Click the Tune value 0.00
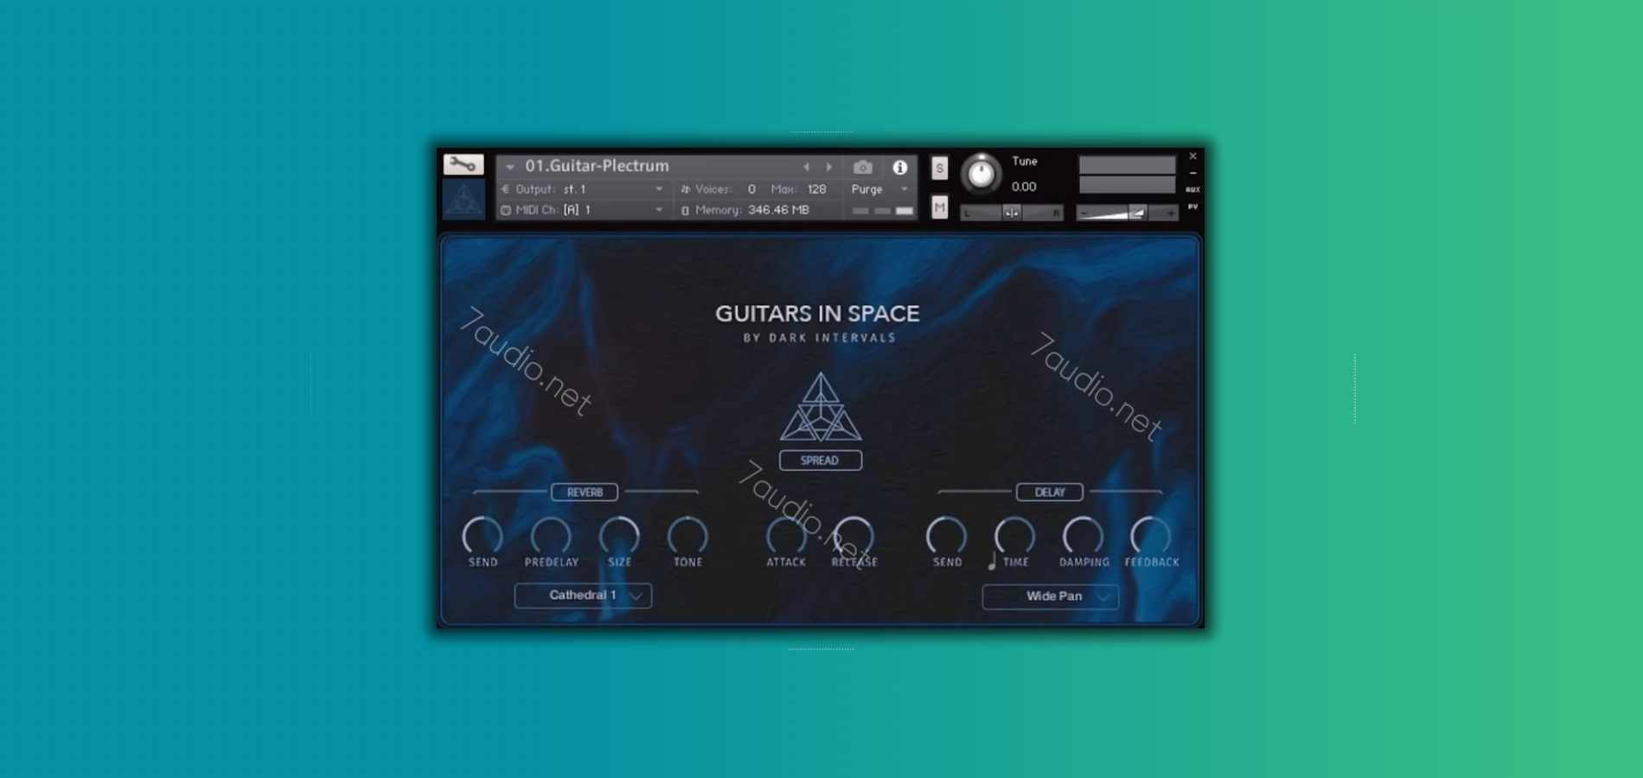Screen dimensions: 1643x778 coord(1024,187)
